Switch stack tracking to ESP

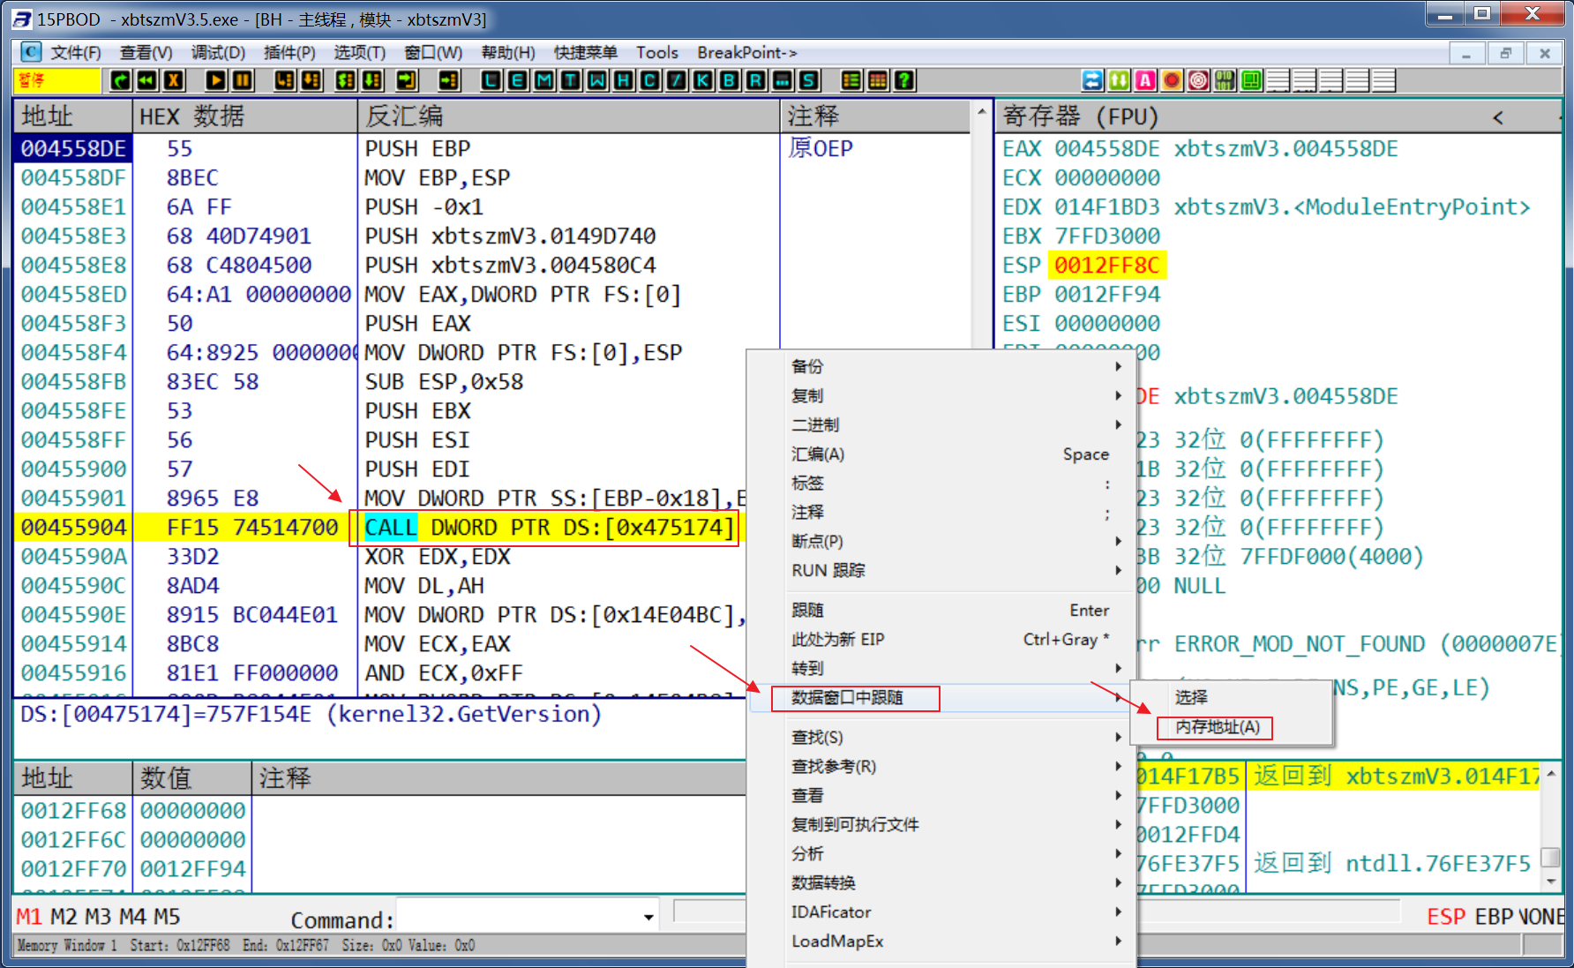coord(1445,918)
